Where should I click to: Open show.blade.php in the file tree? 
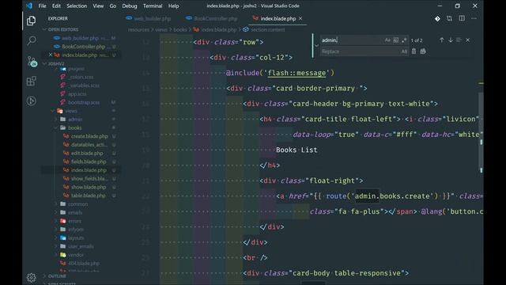pos(89,187)
